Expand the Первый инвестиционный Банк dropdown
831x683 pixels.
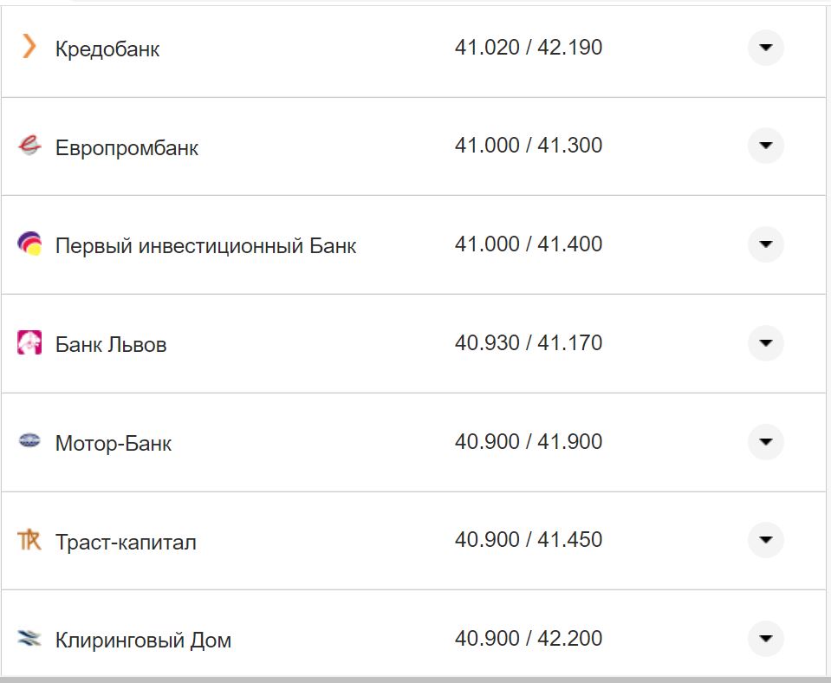click(765, 244)
